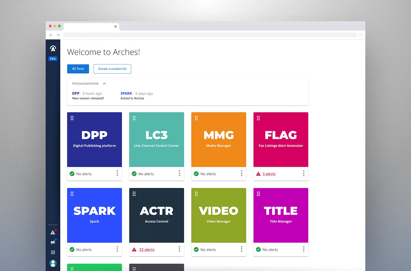Screen dimensions: 411x271
Task: Click the drag handle on the VIDEO card
Action: 196,194
